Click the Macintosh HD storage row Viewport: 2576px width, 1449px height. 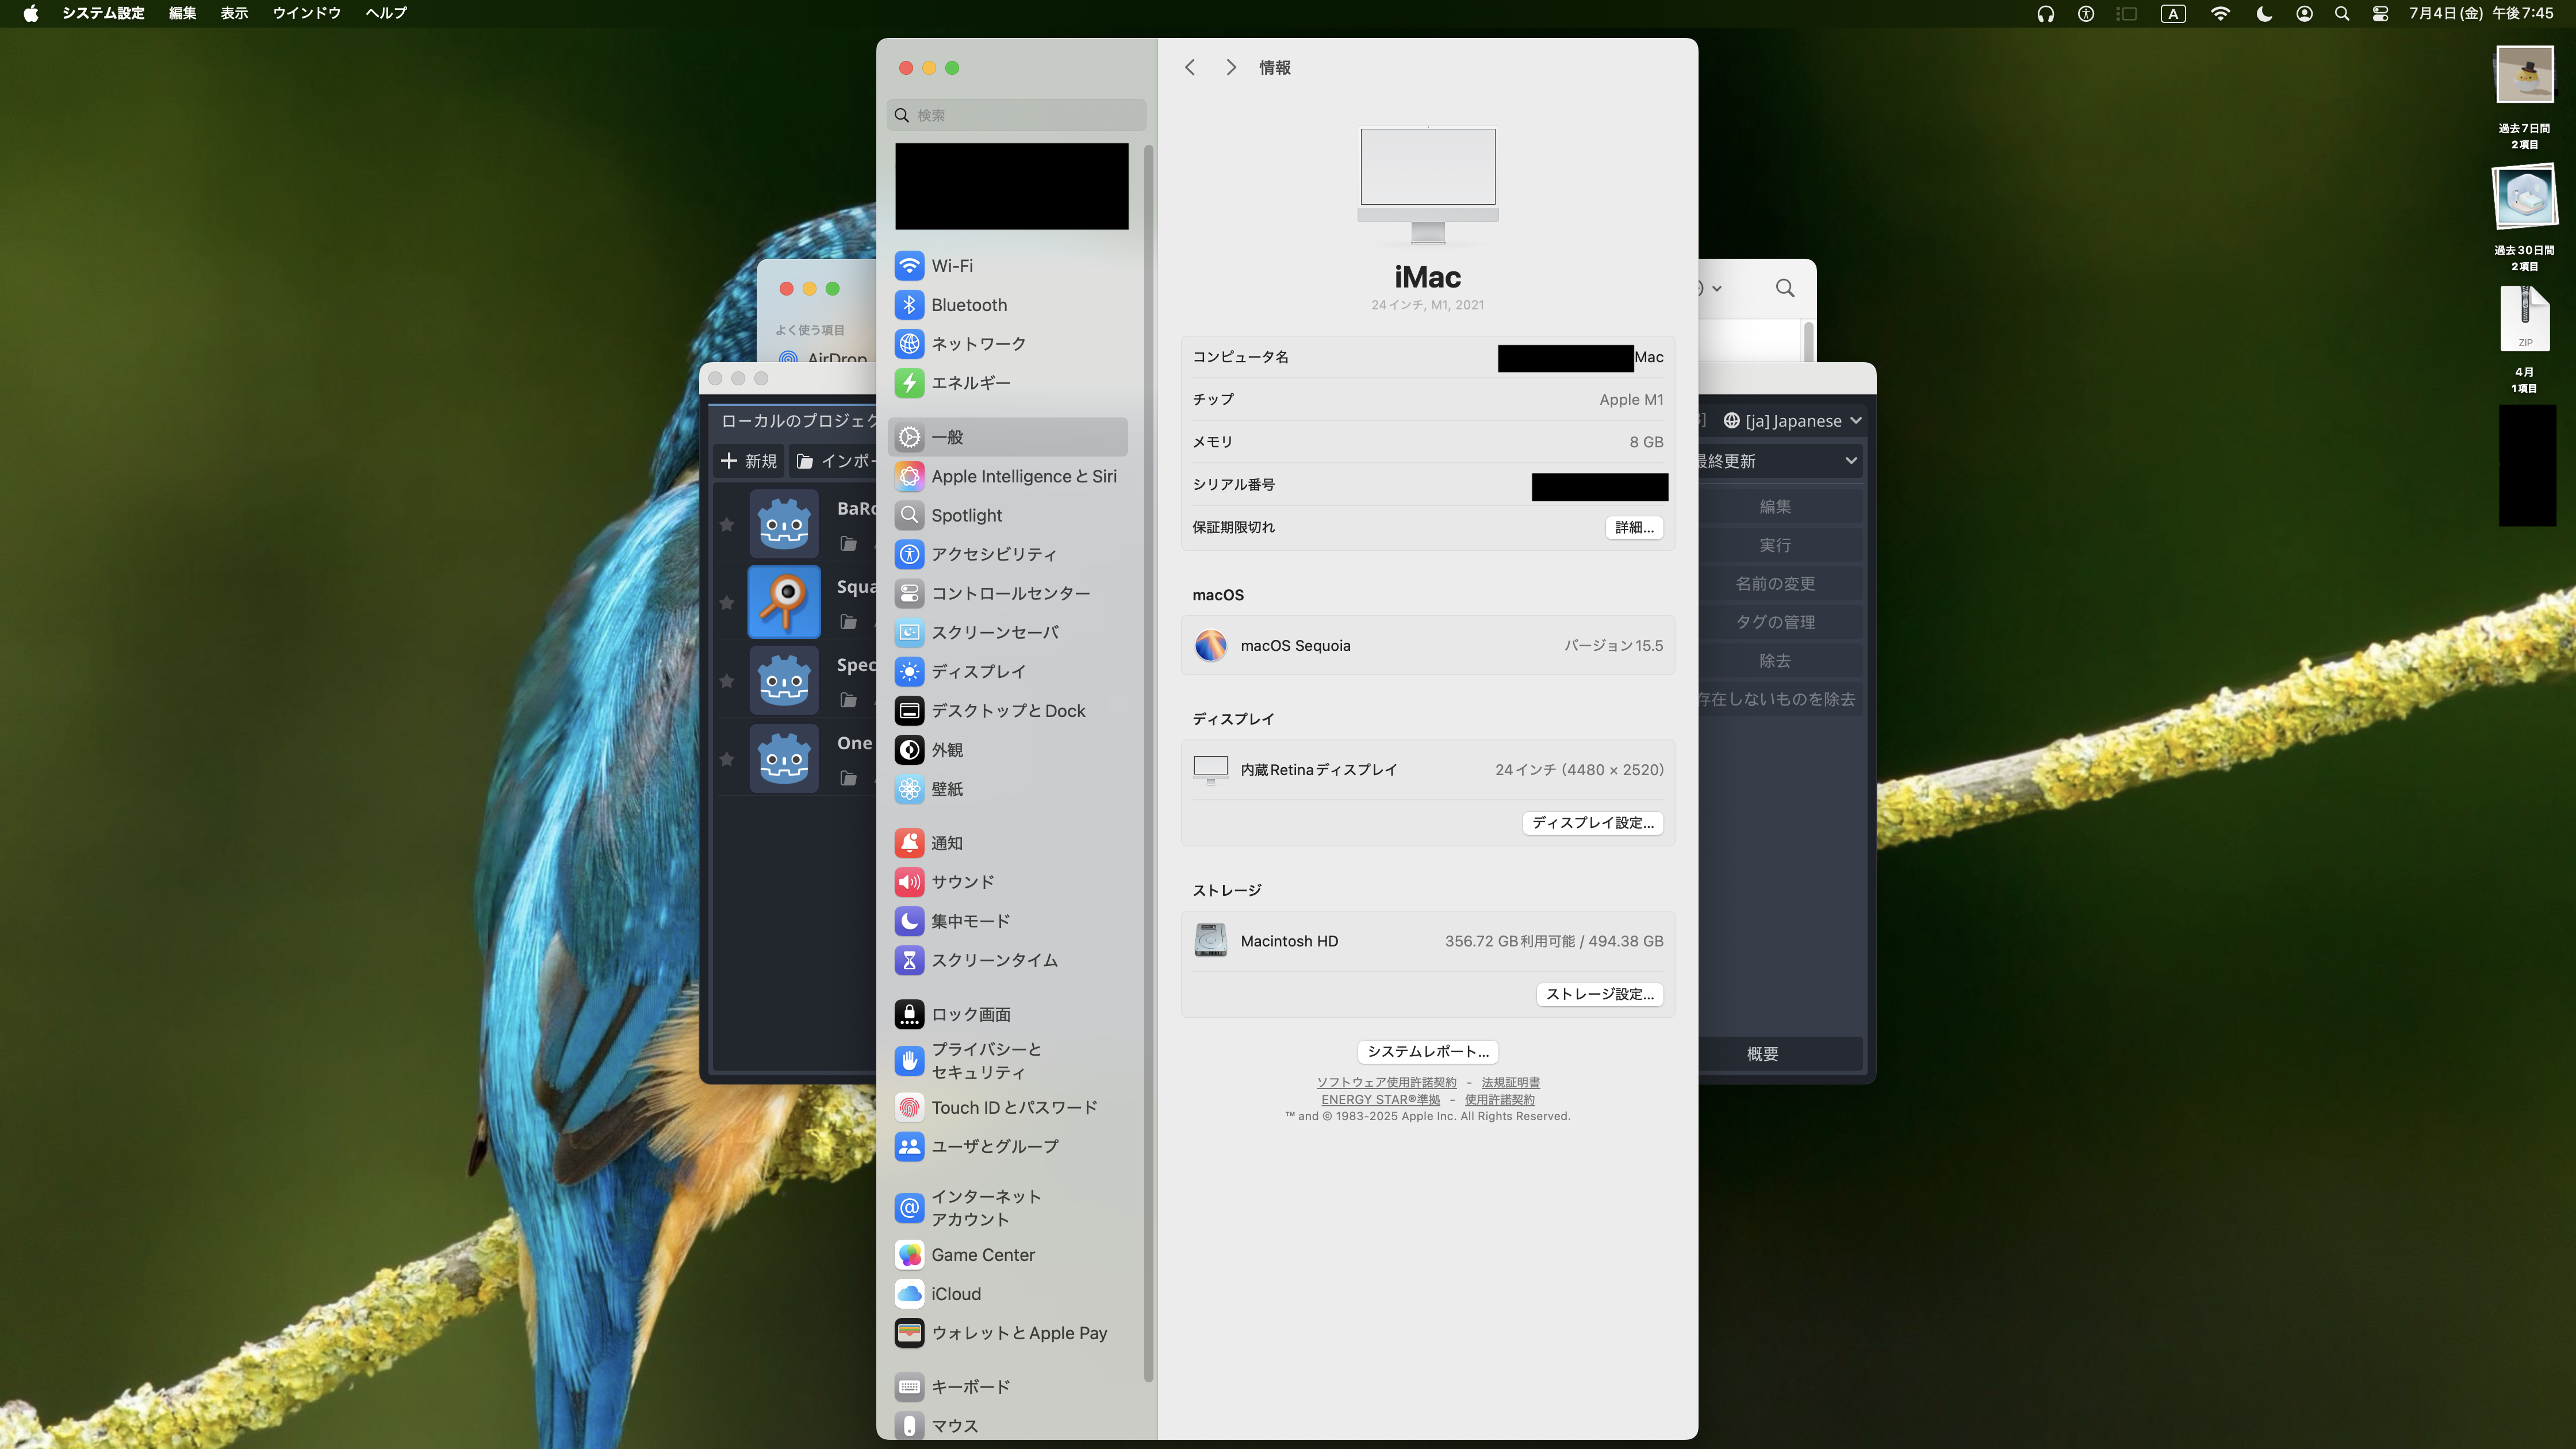(1428, 941)
